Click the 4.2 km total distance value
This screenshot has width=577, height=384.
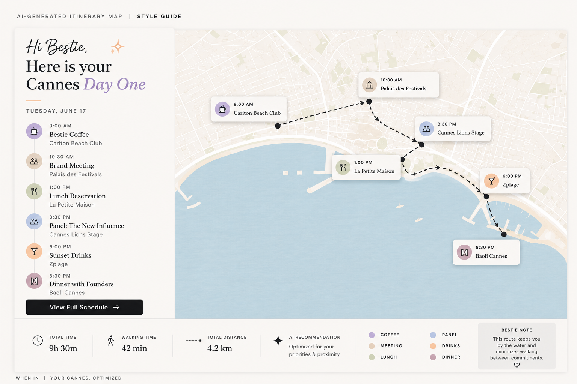(x=220, y=348)
